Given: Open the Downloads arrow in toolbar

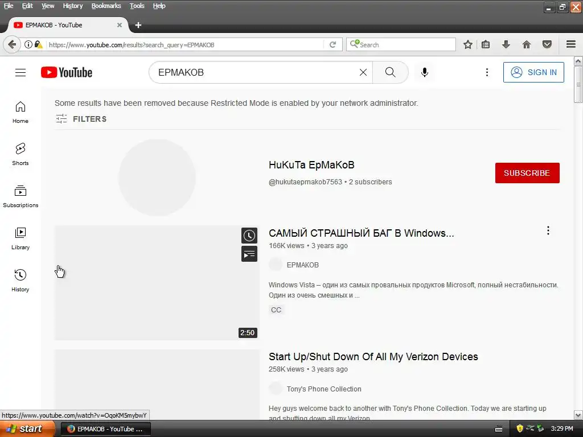Looking at the screenshot, I should [x=506, y=44].
